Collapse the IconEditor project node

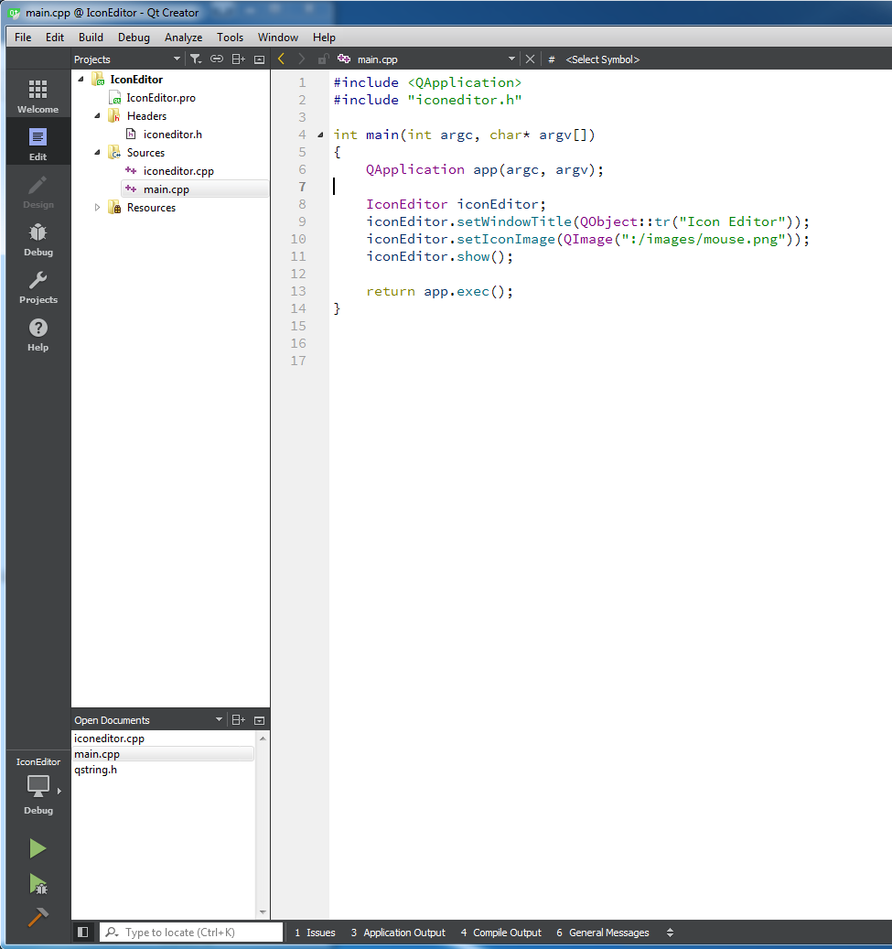tap(81, 80)
